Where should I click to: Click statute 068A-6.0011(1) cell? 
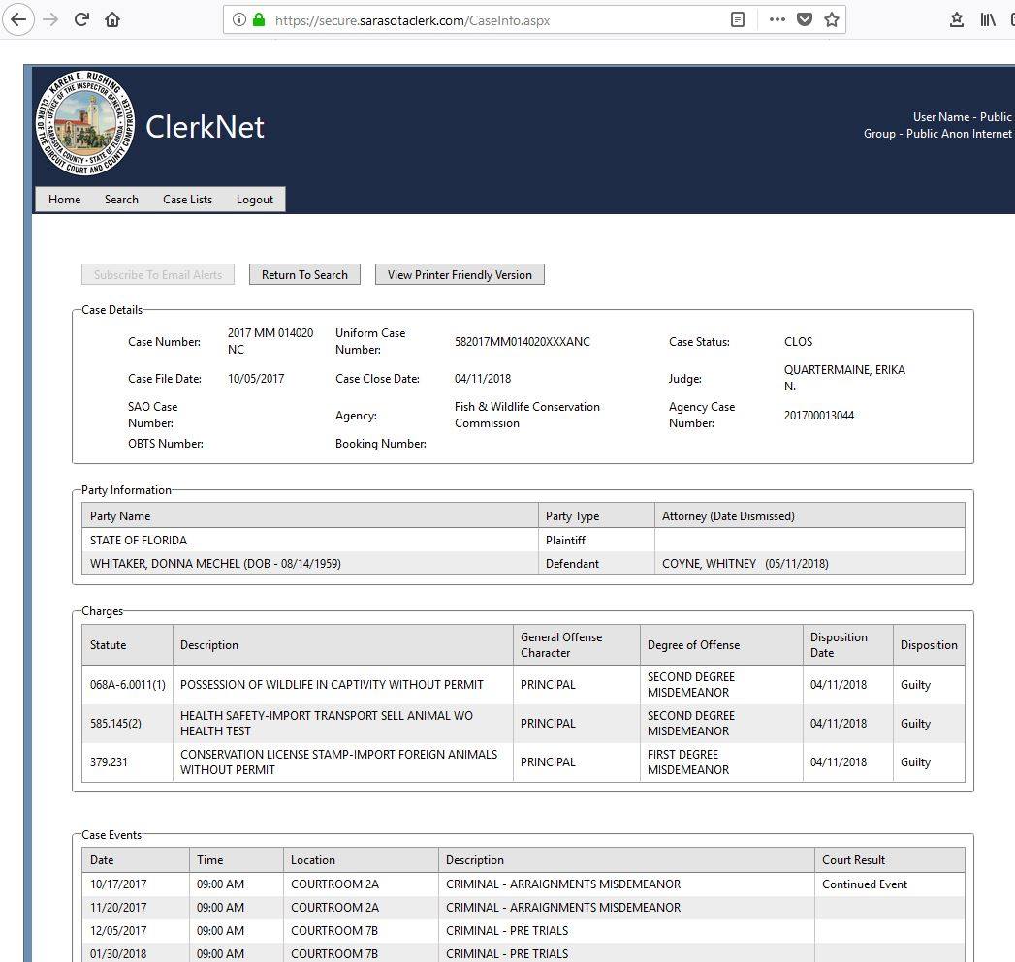(128, 685)
